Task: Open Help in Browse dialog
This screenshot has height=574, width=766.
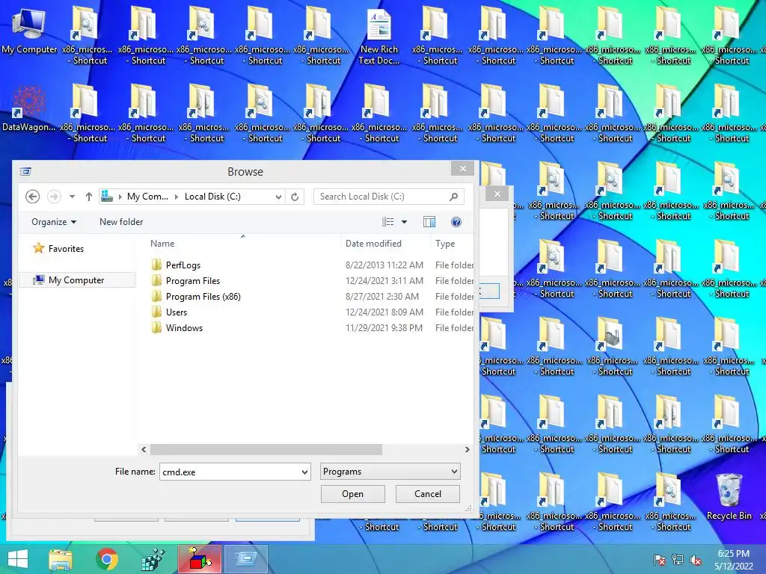Action: tap(456, 222)
